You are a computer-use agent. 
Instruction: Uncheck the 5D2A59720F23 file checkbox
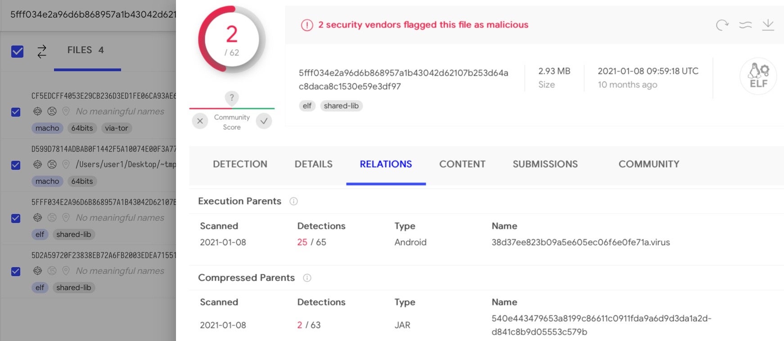[16, 272]
